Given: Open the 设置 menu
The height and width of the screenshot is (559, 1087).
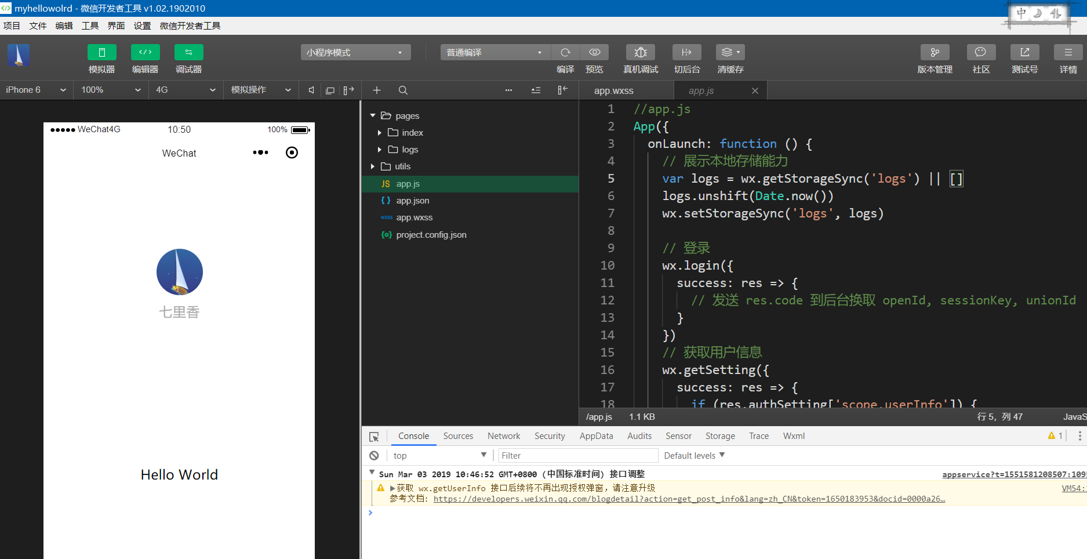Looking at the screenshot, I should click(142, 26).
